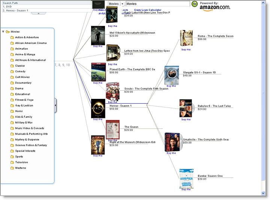Click buy me under Stargate SG-1
The width and height of the screenshot is (270, 200).
[x=171, y=86]
